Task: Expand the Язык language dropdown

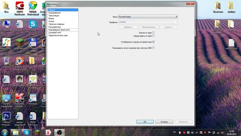Action: 148,17
